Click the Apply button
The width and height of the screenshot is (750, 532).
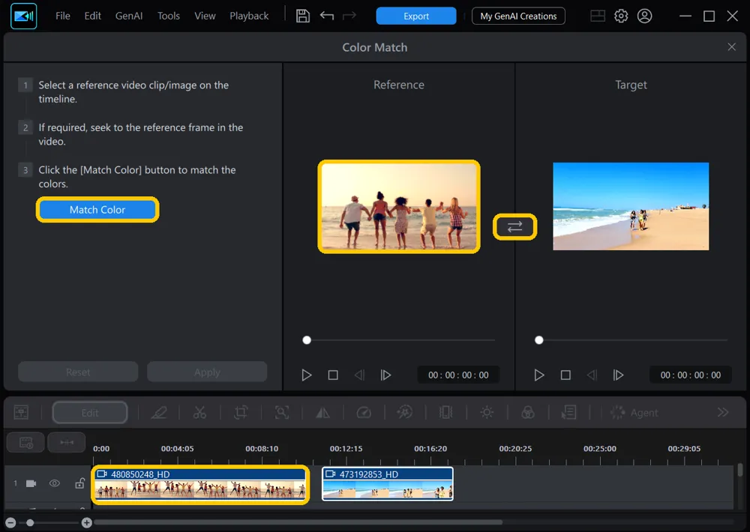click(207, 372)
